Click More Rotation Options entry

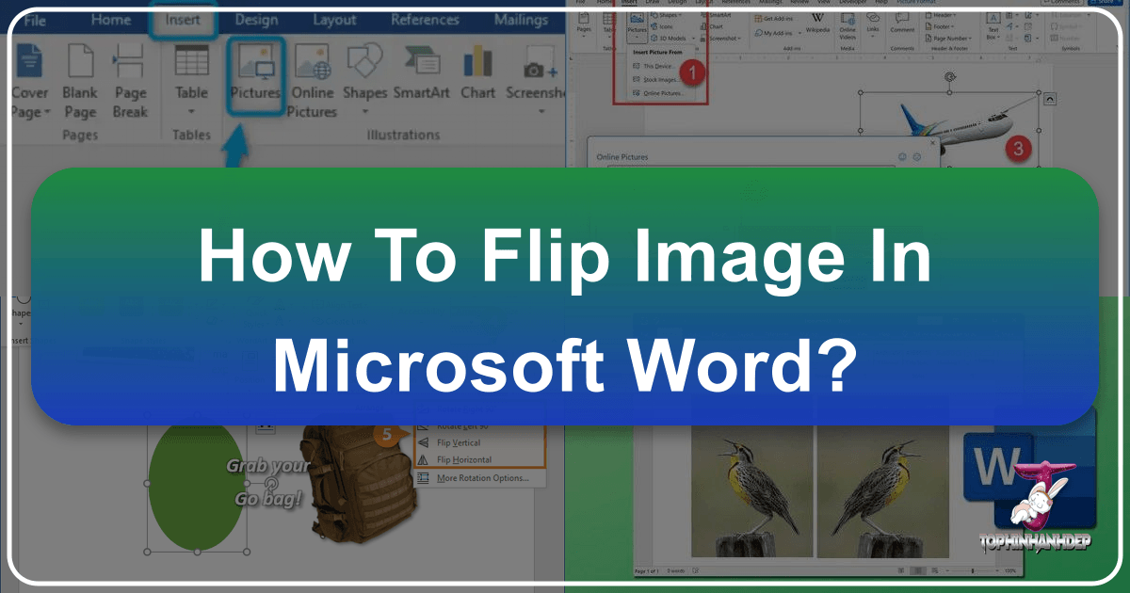click(482, 478)
